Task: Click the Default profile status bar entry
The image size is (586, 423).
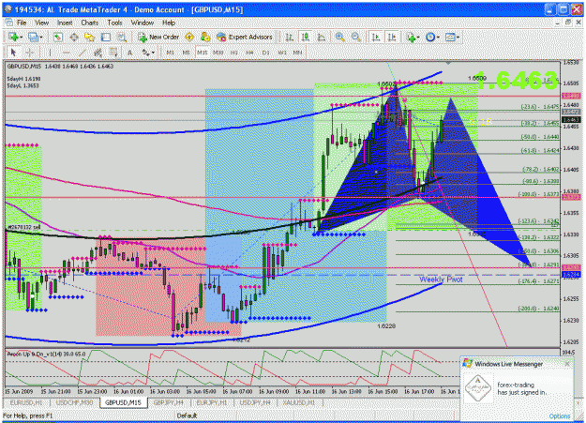Action: click(187, 415)
